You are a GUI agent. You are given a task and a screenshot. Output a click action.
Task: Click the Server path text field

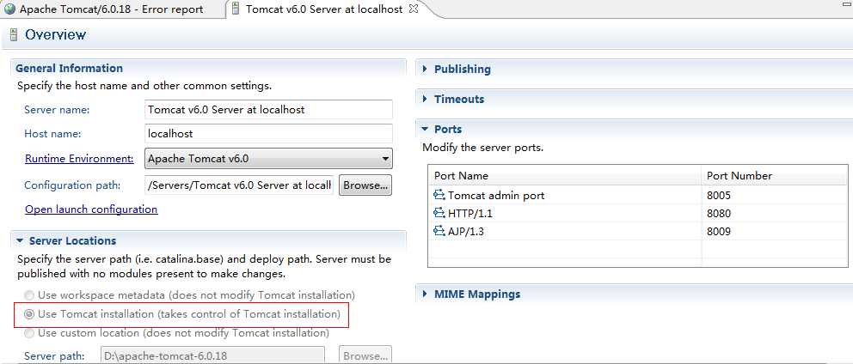(x=213, y=356)
